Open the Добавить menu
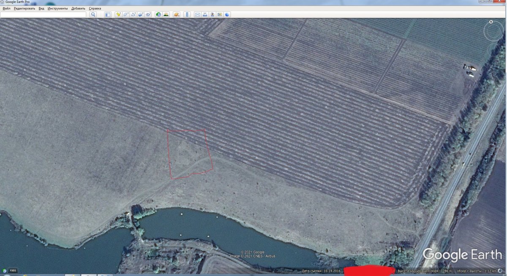507x276 pixels. coord(78,8)
